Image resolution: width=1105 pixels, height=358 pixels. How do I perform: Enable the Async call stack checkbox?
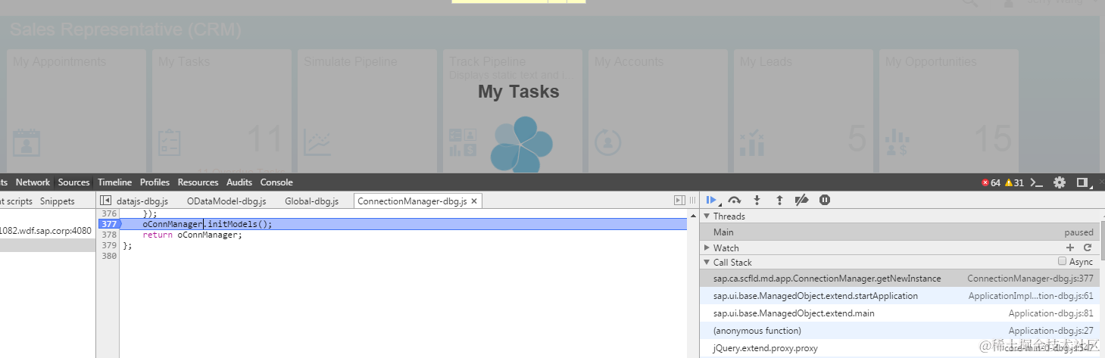point(1063,262)
